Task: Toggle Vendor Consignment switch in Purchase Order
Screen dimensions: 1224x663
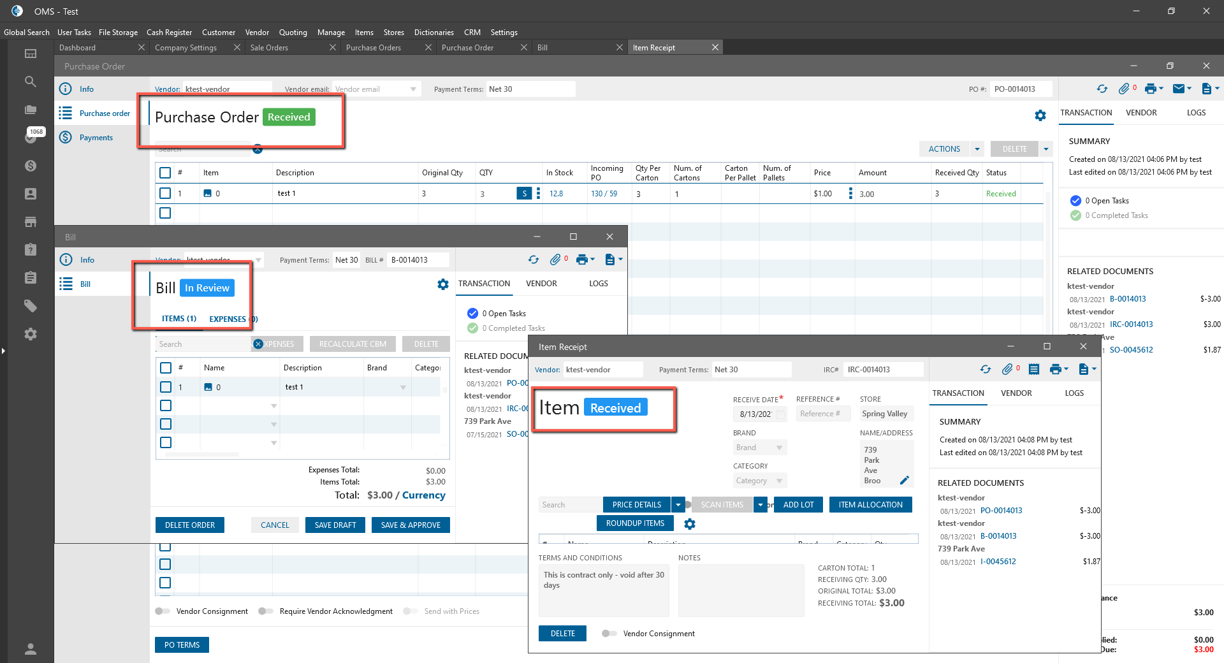Action: 163,611
